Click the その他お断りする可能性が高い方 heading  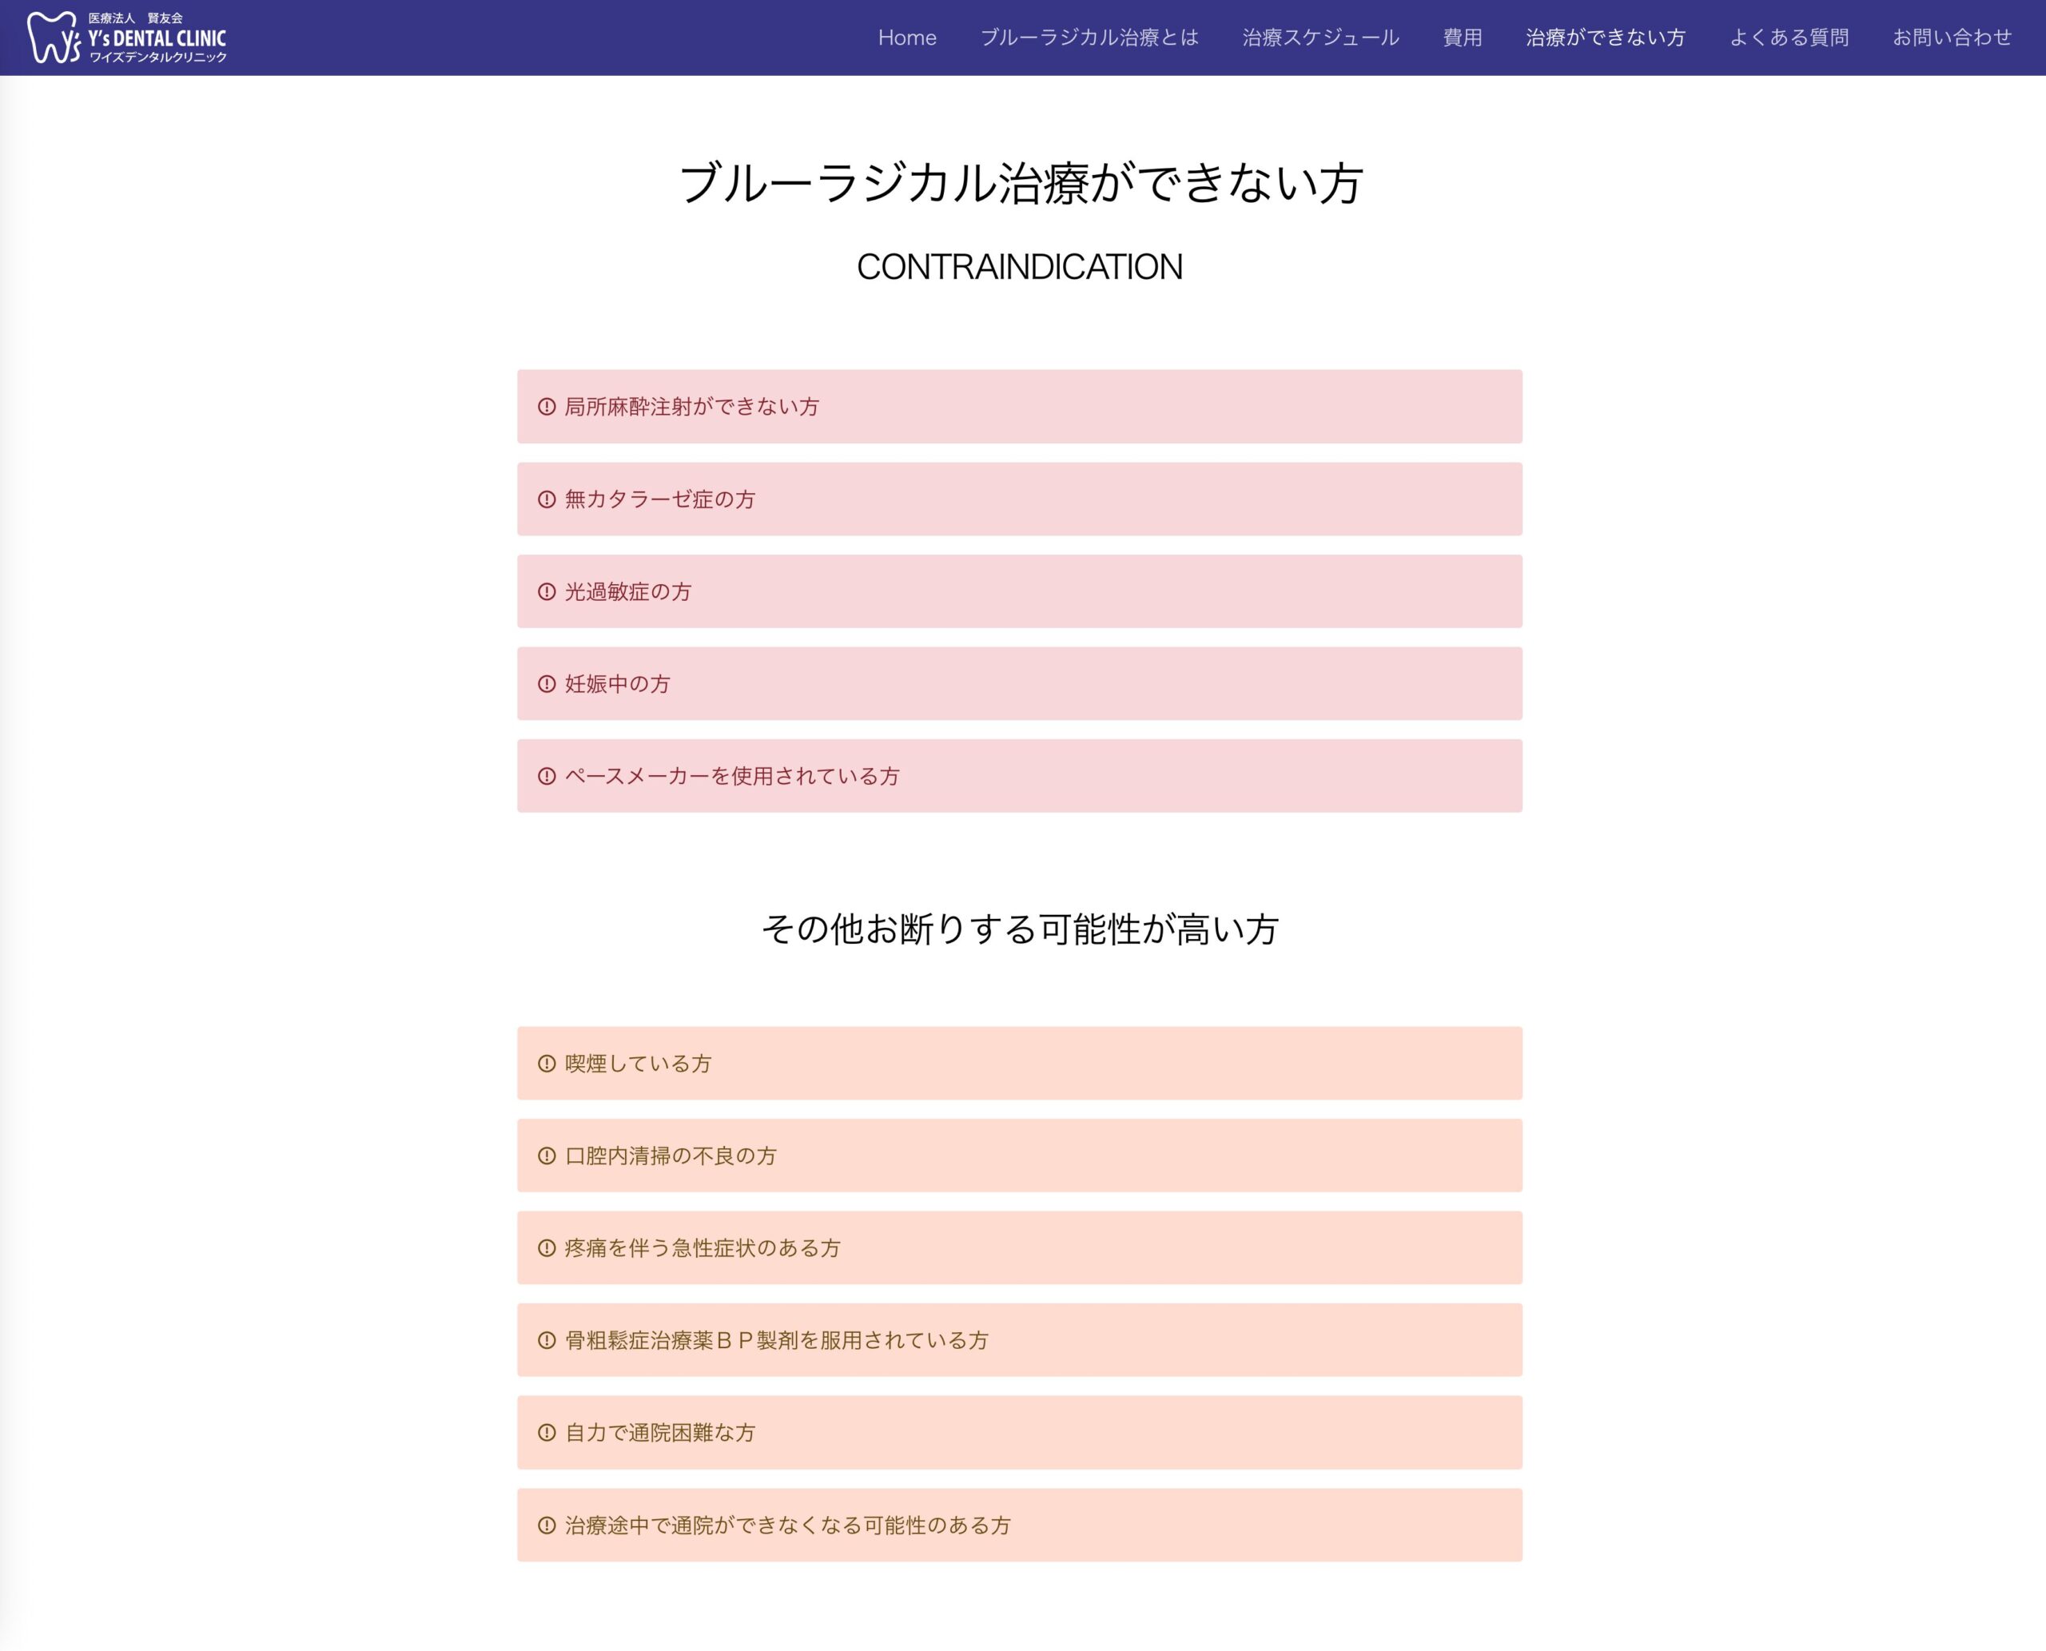(x=1020, y=929)
